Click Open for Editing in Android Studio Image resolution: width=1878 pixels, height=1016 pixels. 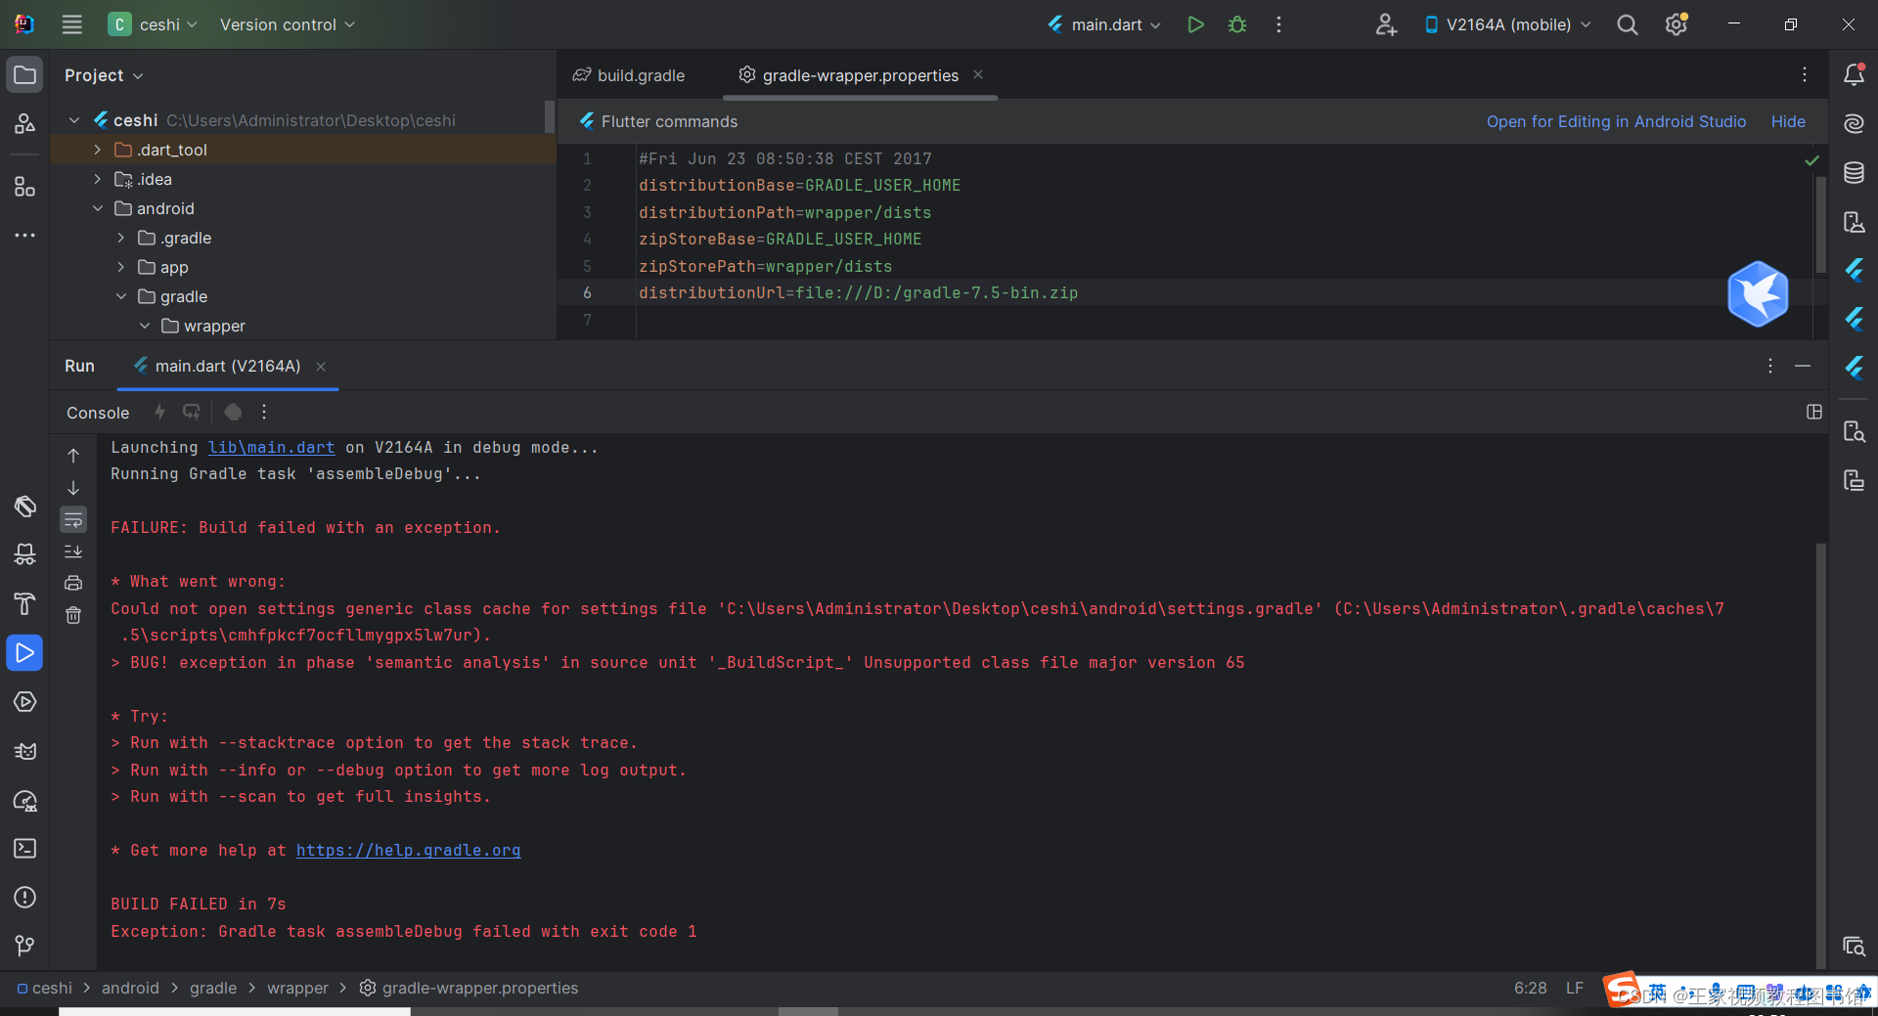(1616, 121)
